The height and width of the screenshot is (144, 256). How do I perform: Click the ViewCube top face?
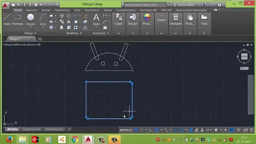pyautogui.click(x=244, y=56)
